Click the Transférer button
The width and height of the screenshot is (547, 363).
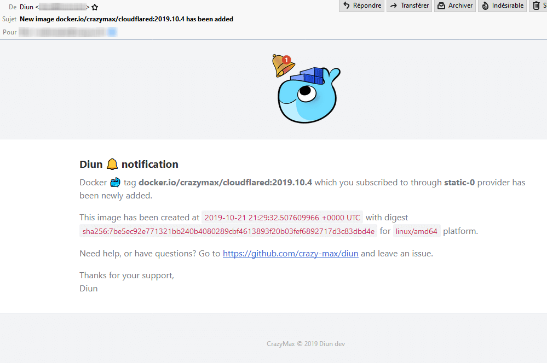tap(409, 5)
